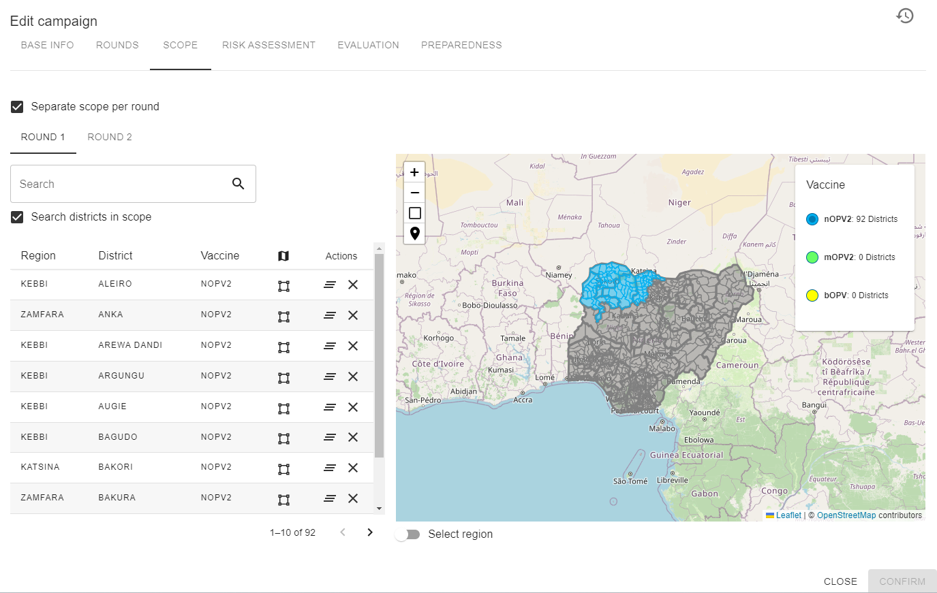Click the Close button
937x593 pixels.
click(x=840, y=581)
